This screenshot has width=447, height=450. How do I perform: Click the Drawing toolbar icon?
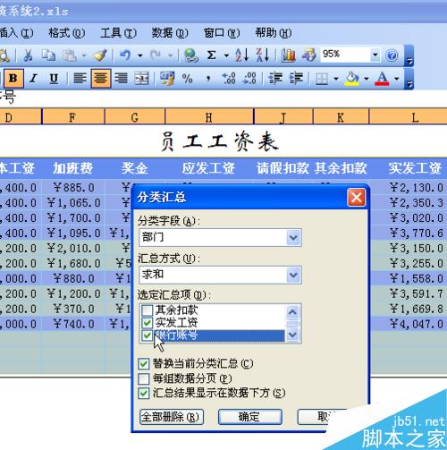click(308, 55)
